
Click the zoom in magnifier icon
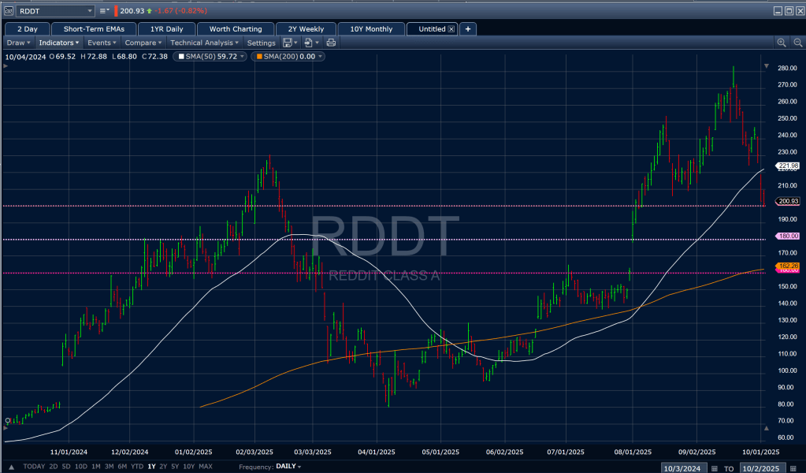coord(781,43)
